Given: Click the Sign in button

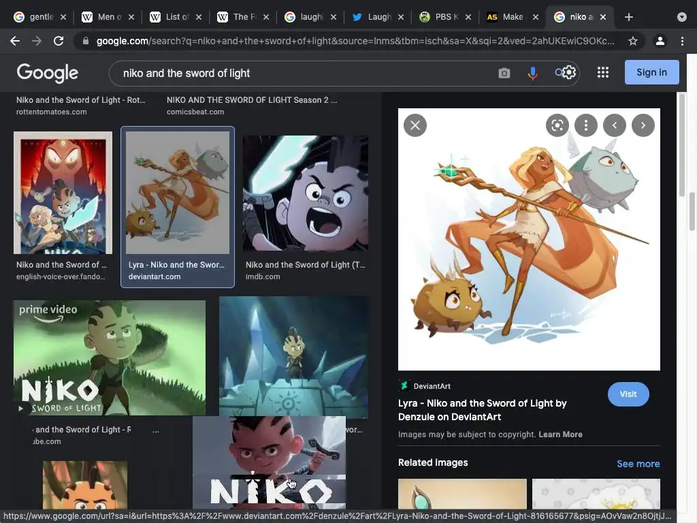Looking at the screenshot, I should click(x=651, y=72).
